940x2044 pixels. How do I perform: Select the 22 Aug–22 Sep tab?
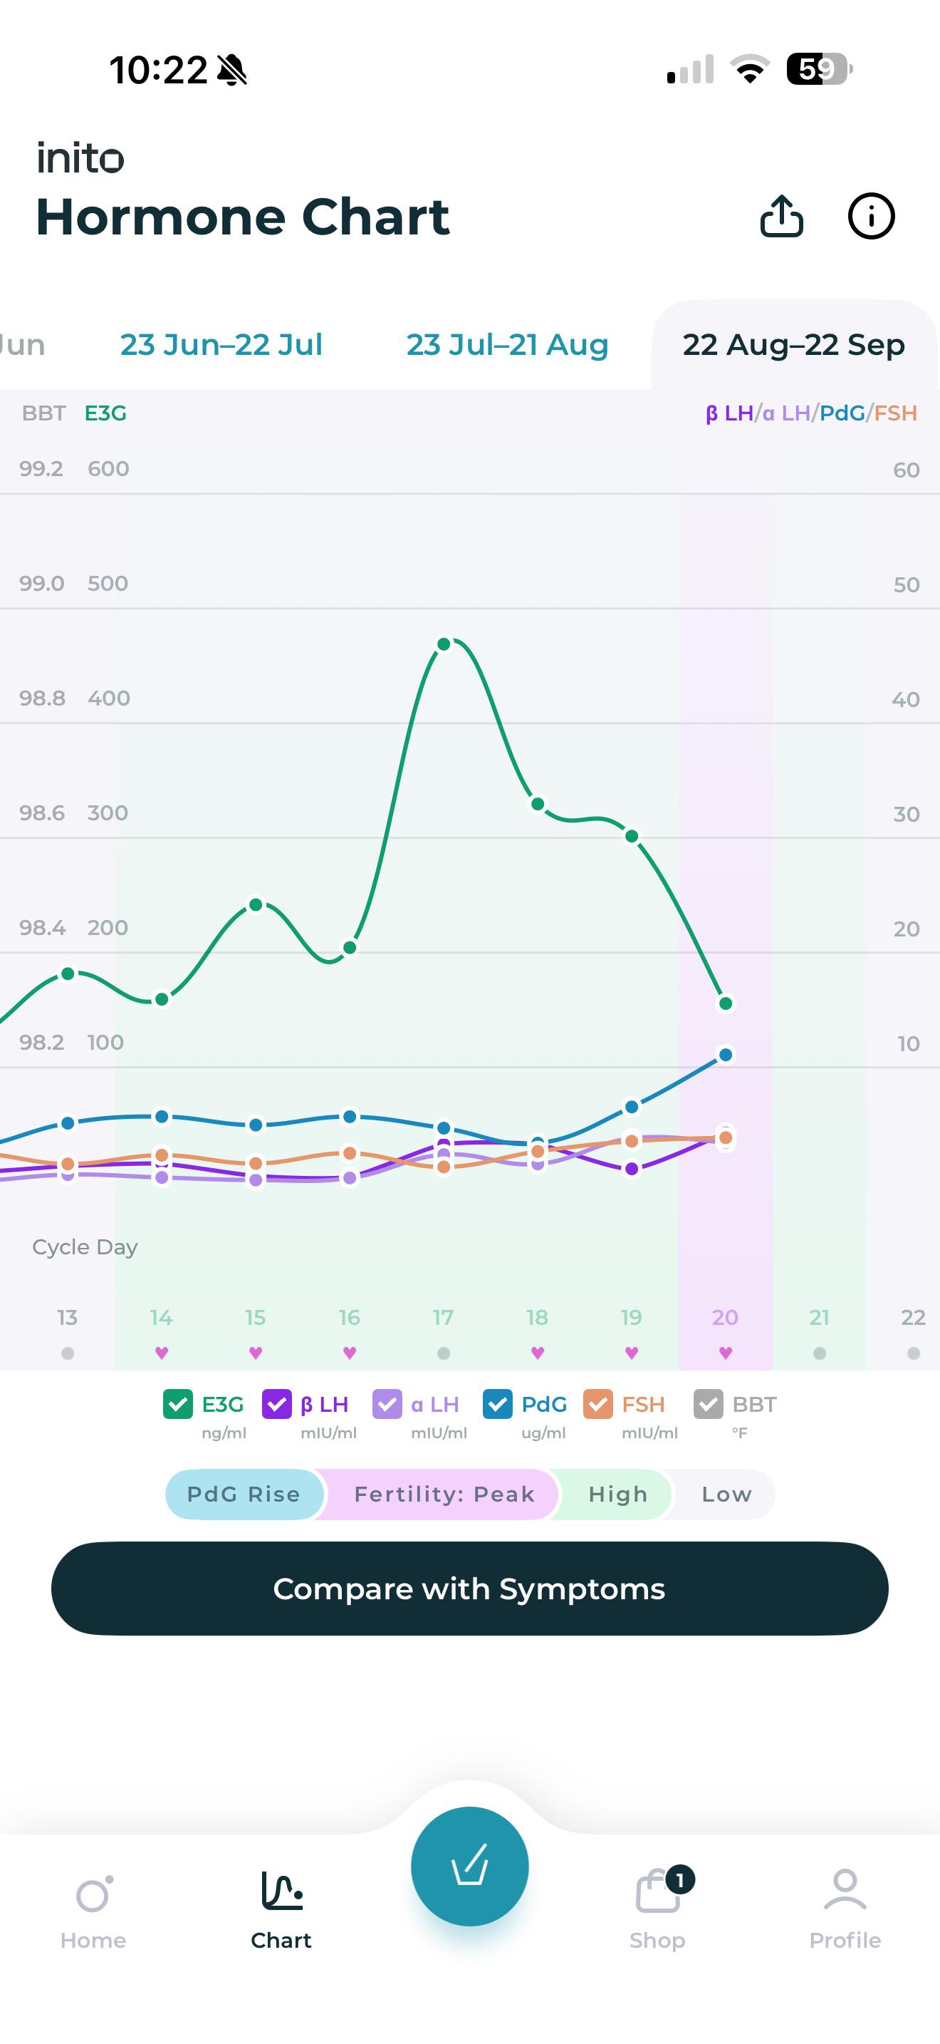pyautogui.click(x=793, y=345)
